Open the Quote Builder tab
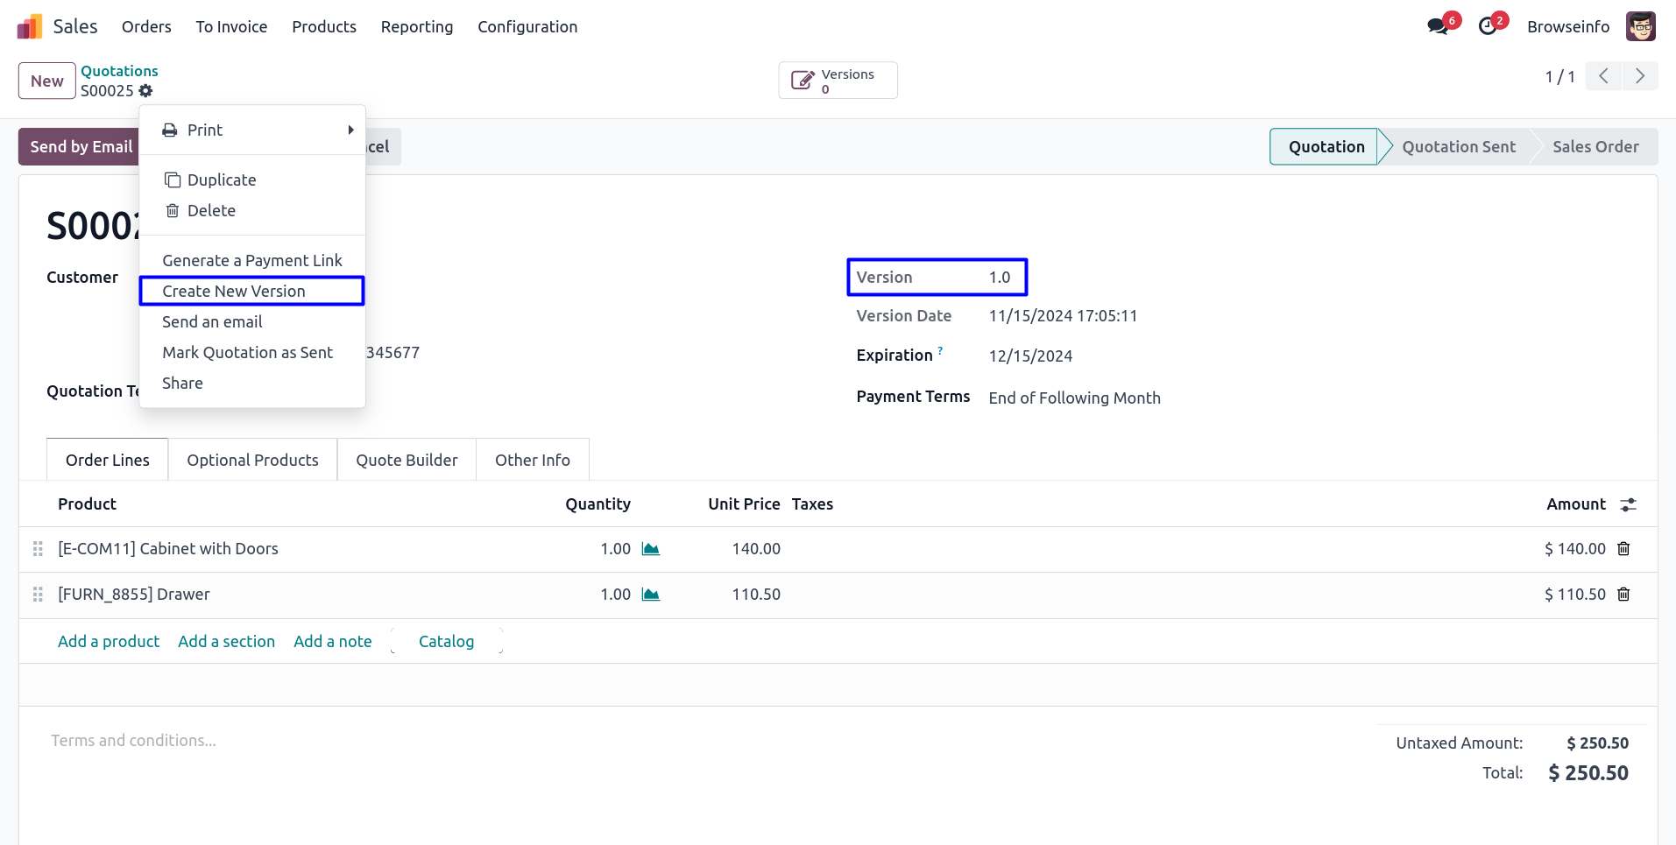Image resolution: width=1676 pixels, height=845 pixels. point(407,461)
